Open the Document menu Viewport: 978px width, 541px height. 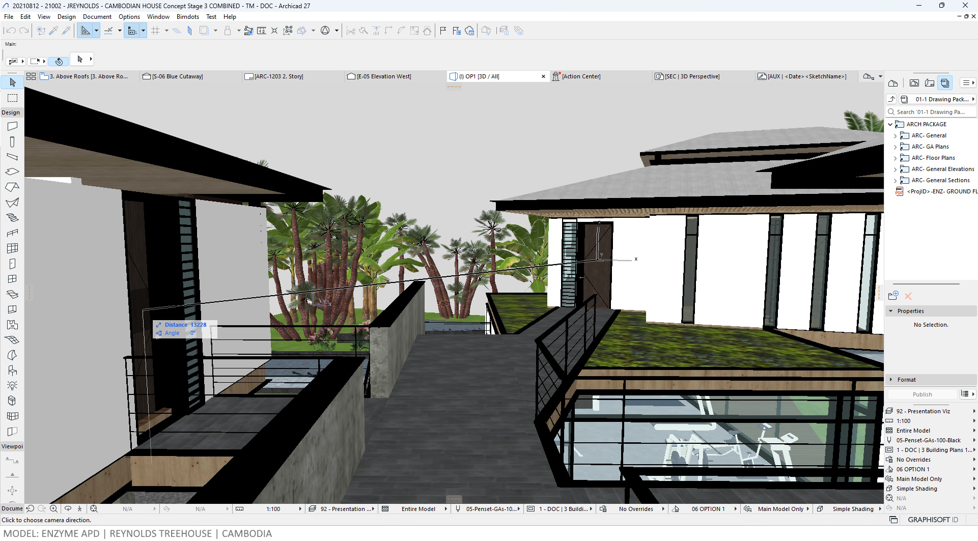pyautogui.click(x=97, y=17)
